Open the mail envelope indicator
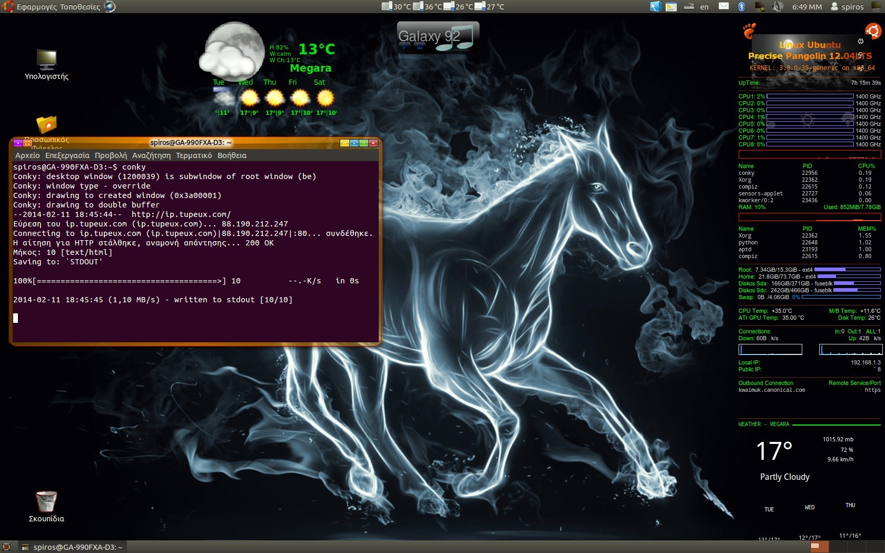 coord(724,6)
